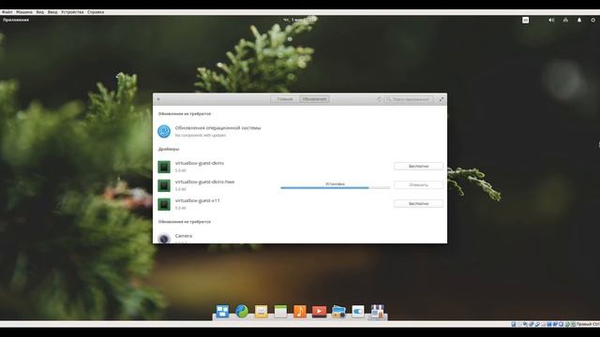Click the Camera app icon in list
The height and width of the screenshot is (337, 600).
tap(164, 239)
